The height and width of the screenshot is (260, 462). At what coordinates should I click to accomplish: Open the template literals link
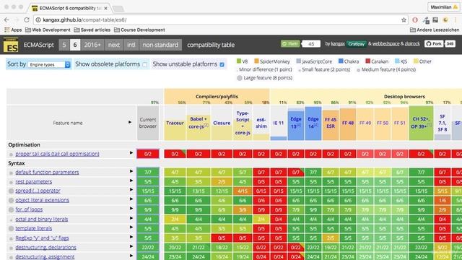(x=34, y=228)
